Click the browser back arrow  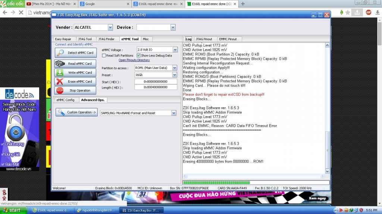coord(5,12)
